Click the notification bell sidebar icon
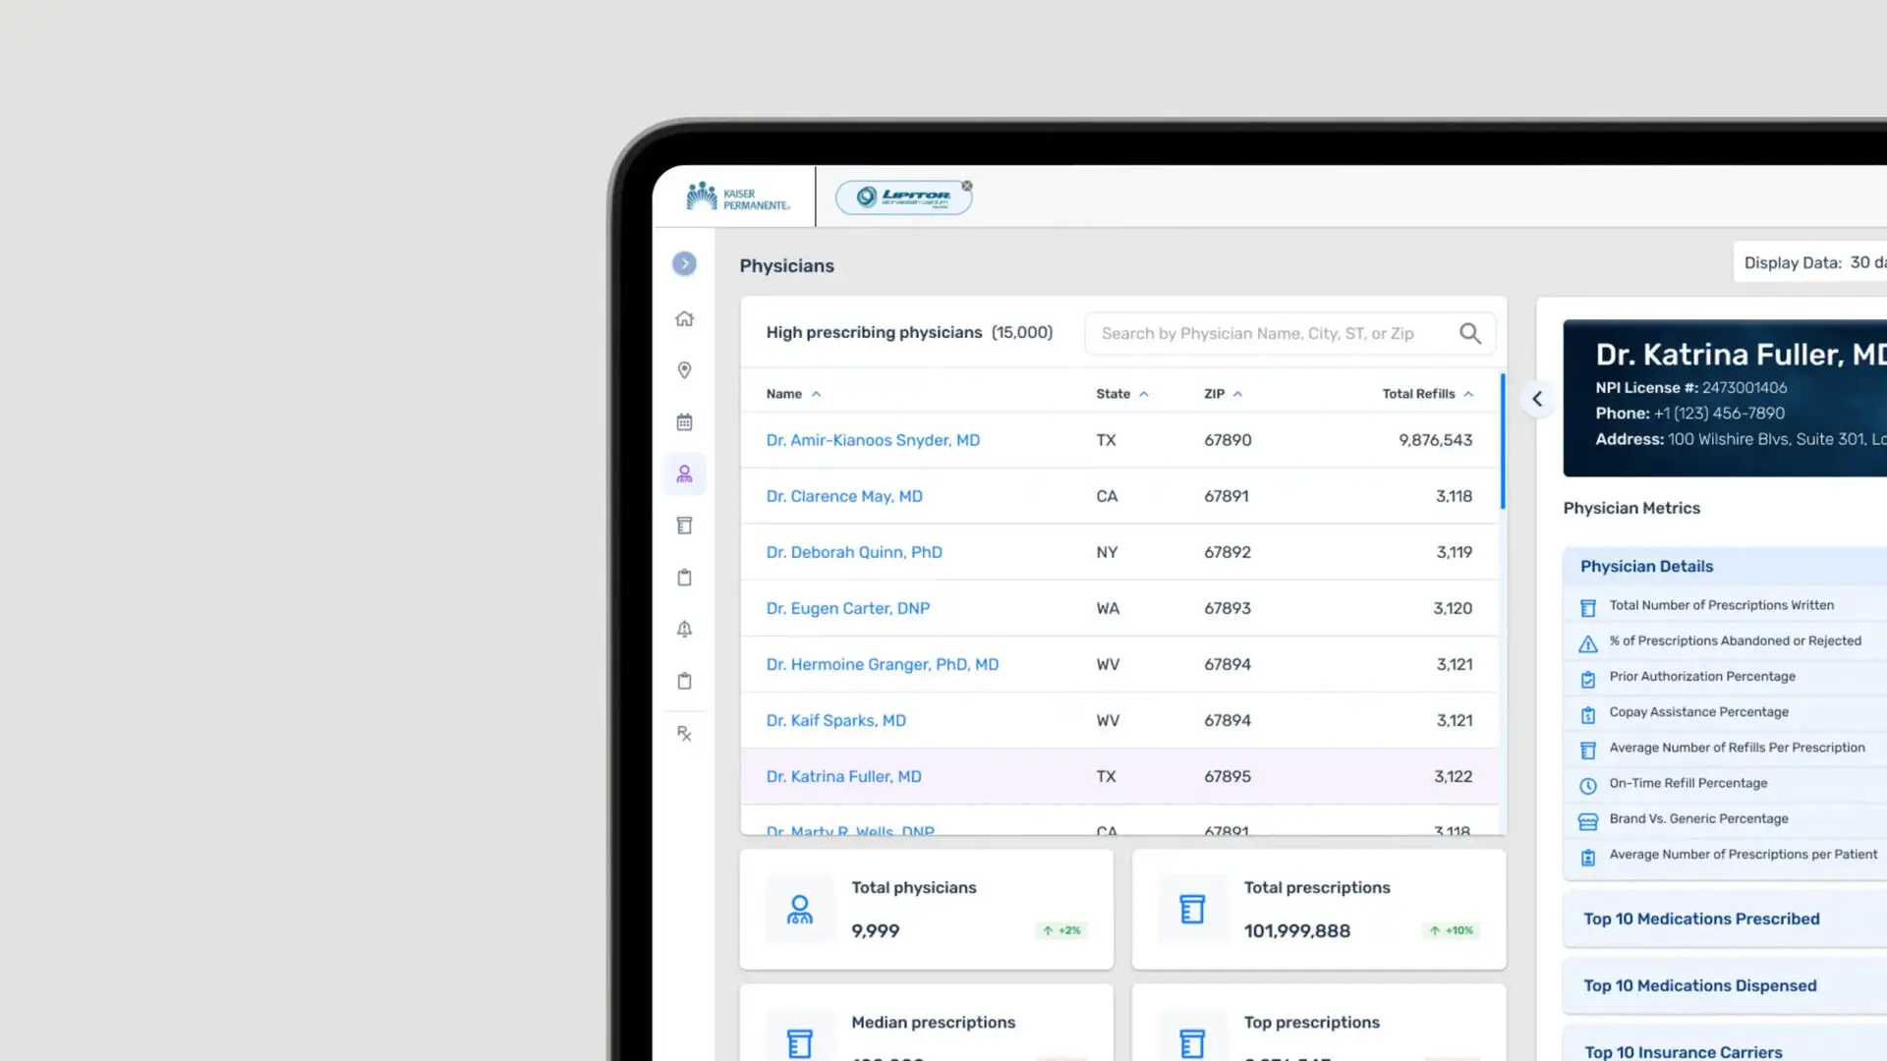1887x1061 pixels. pos(685,629)
